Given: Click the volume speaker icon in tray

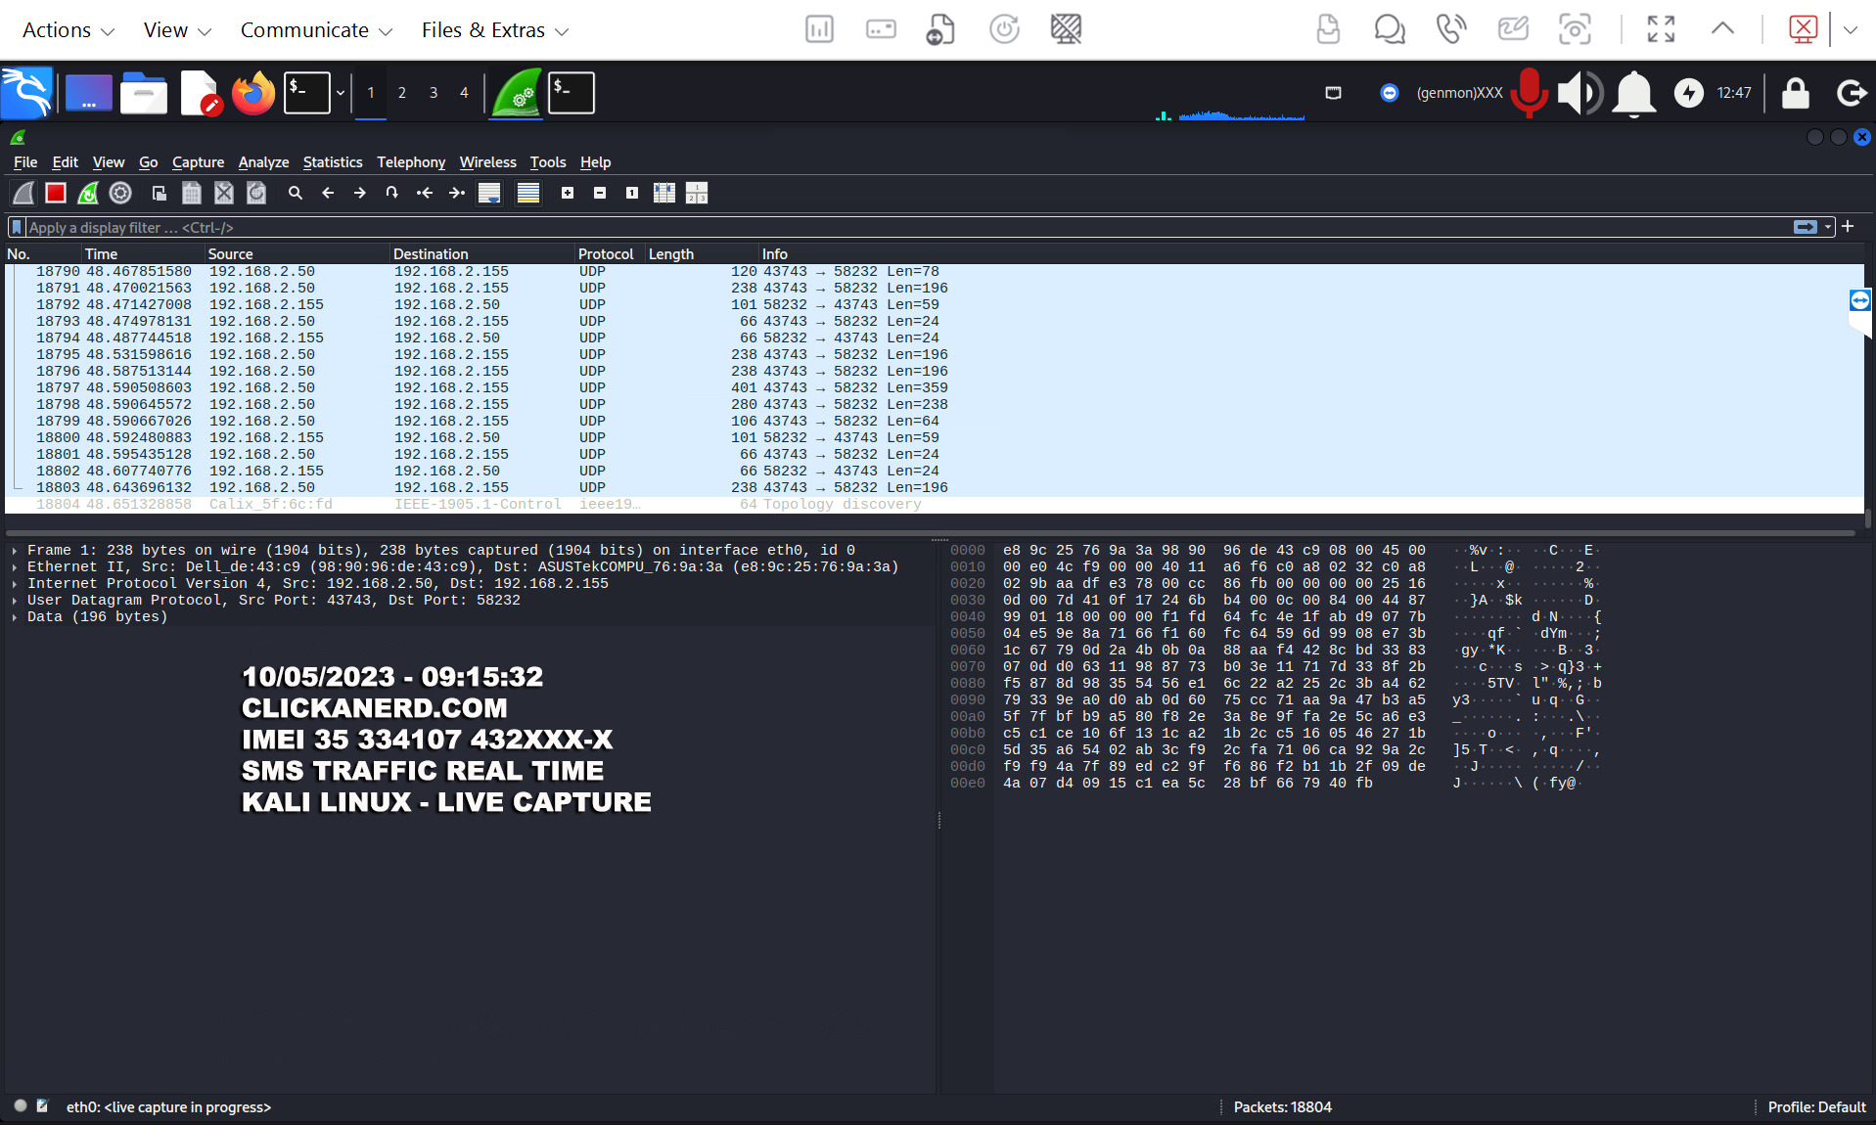Looking at the screenshot, I should (1579, 93).
